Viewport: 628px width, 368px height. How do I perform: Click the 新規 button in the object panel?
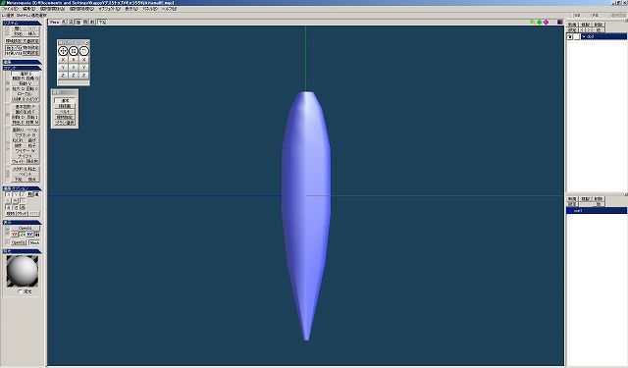572,25
